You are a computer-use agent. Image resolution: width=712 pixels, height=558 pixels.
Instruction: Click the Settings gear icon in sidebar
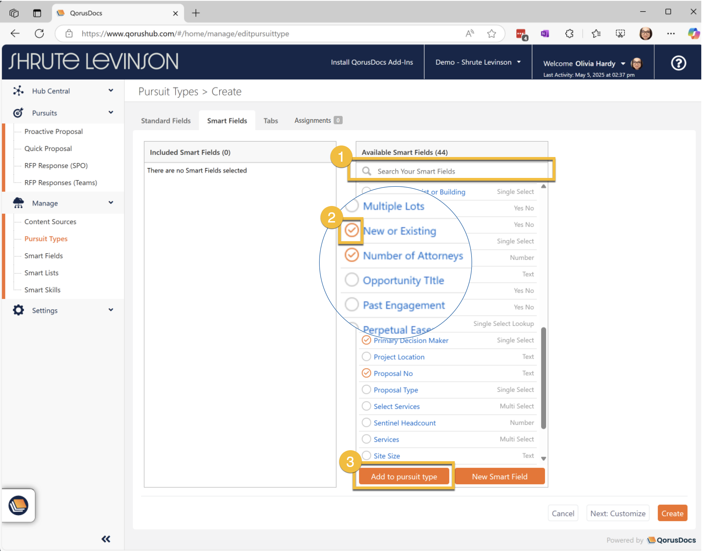tap(18, 310)
